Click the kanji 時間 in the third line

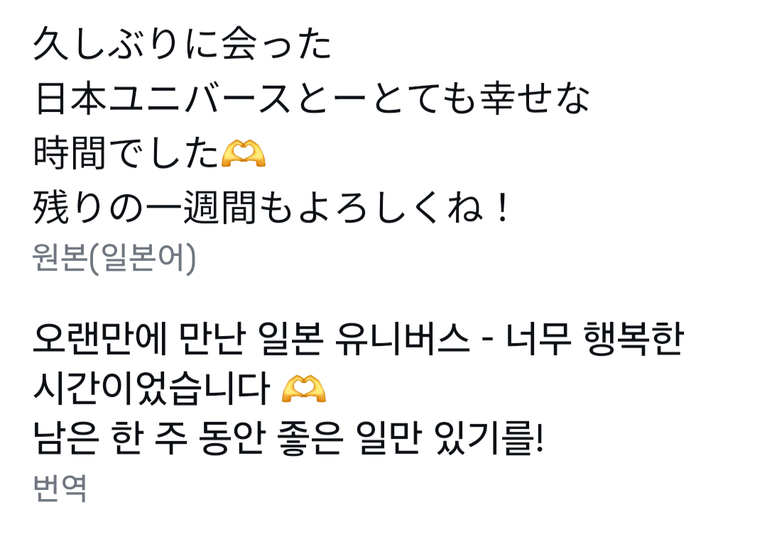[x=70, y=153]
